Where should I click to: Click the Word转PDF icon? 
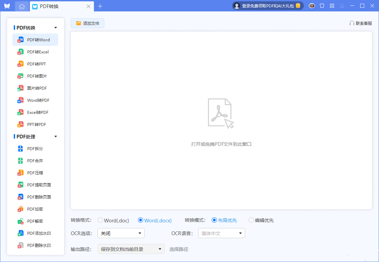pyautogui.click(x=20, y=100)
